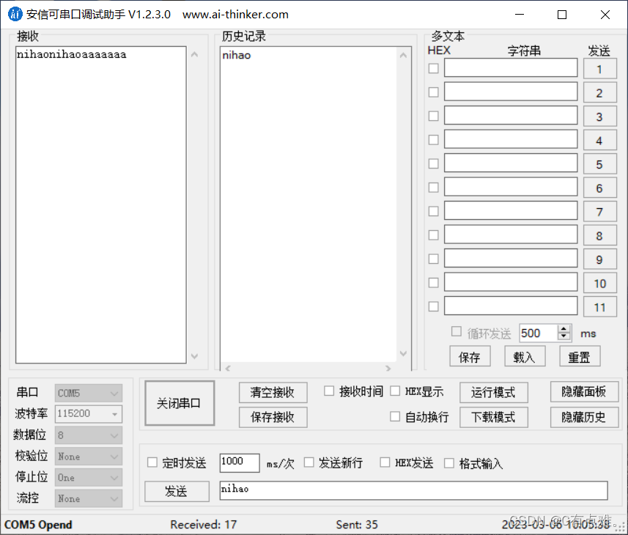Viewport: 628px width, 535px height.
Task: Send multi-text row 10 with button 10
Action: [599, 284]
